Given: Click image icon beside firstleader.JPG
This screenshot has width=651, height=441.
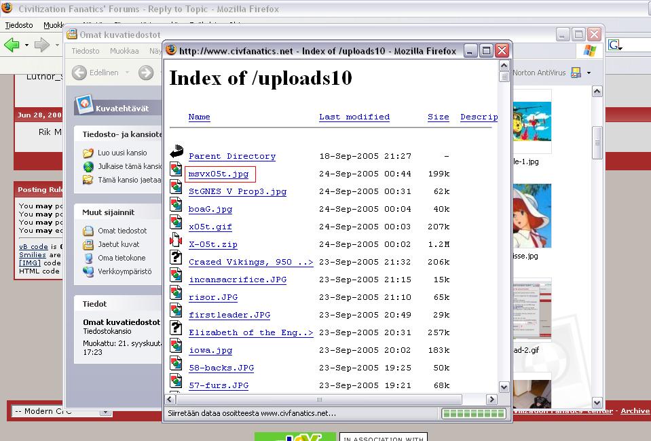Looking at the screenshot, I should point(176,310).
